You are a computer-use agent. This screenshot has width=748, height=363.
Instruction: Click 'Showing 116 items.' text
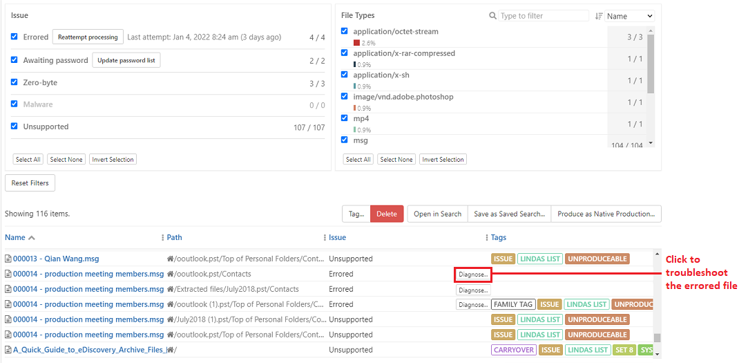click(37, 214)
